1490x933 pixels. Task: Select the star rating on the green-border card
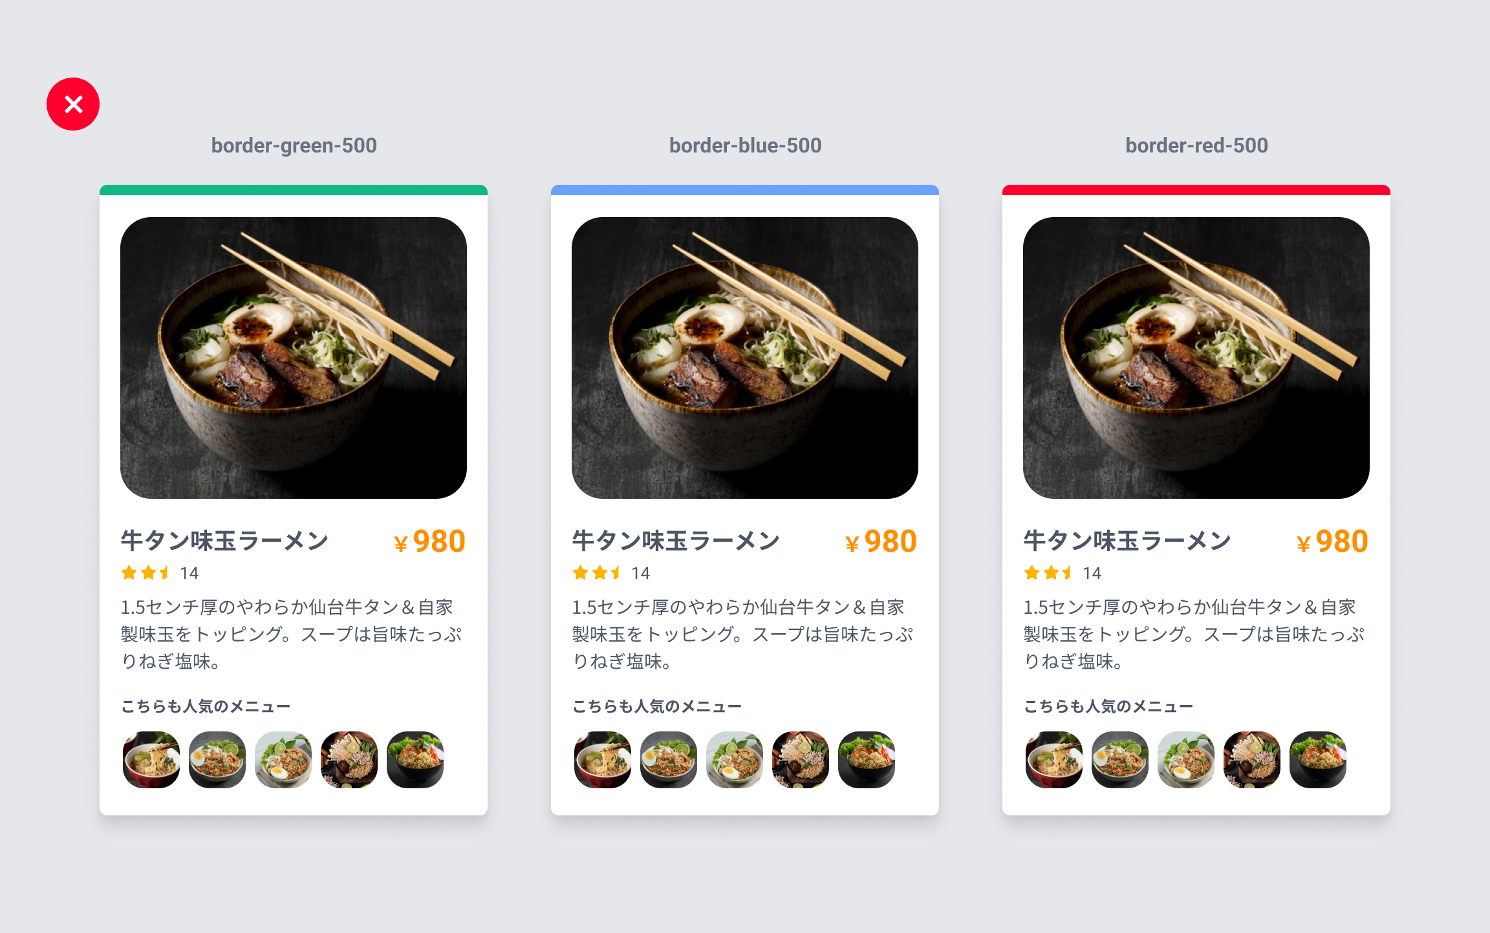coord(146,572)
